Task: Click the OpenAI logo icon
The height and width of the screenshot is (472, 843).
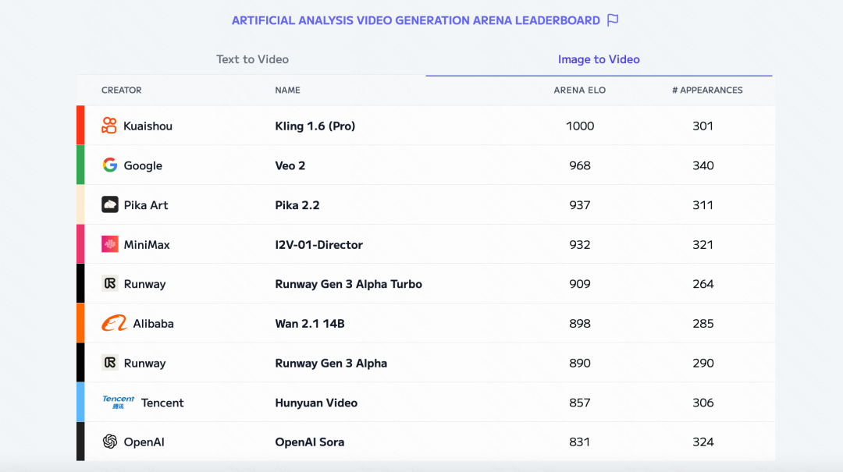Action: click(x=110, y=442)
